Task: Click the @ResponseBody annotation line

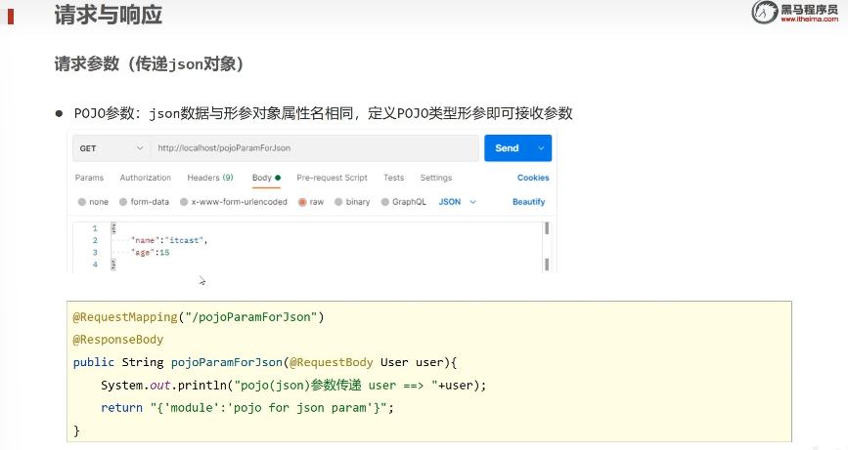Action: (x=118, y=340)
